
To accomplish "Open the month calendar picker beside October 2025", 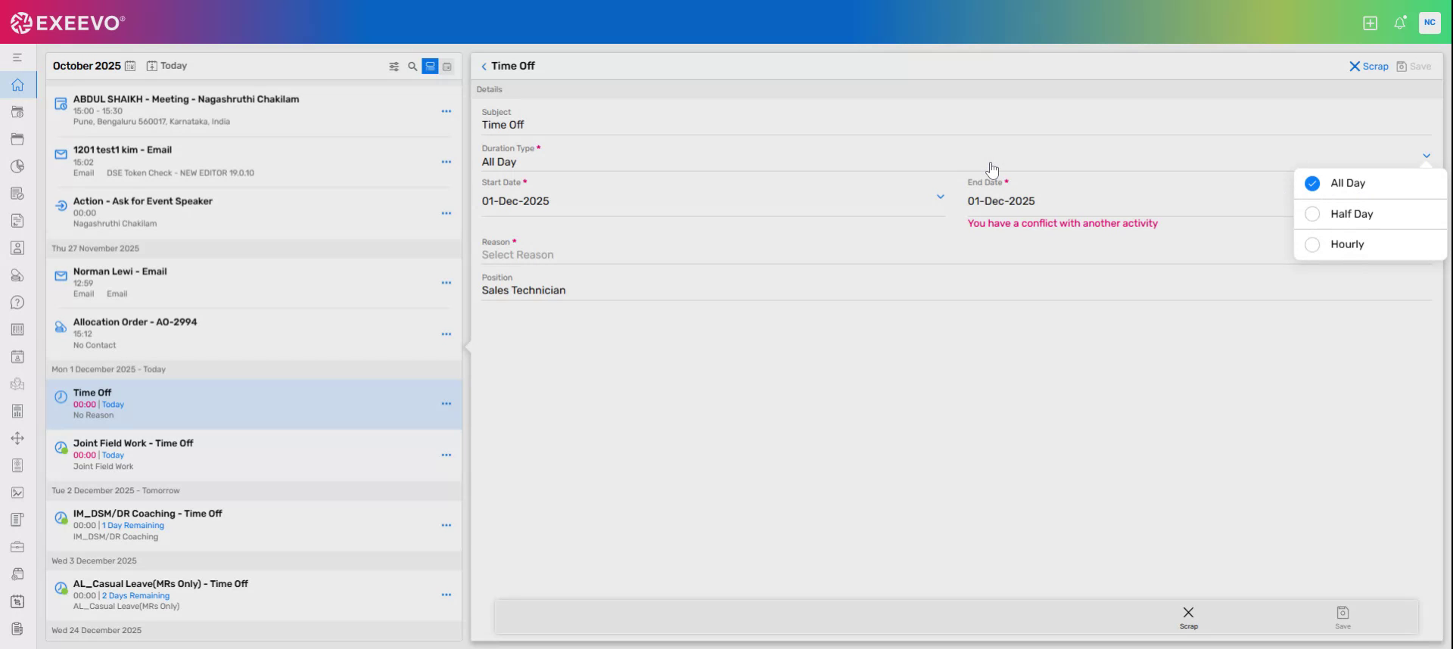I will (130, 66).
